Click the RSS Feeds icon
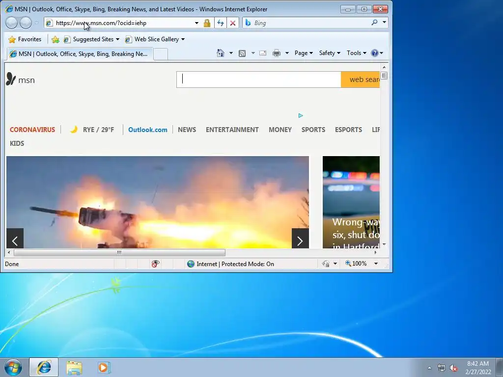Image resolution: width=503 pixels, height=377 pixels. [242, 53]
